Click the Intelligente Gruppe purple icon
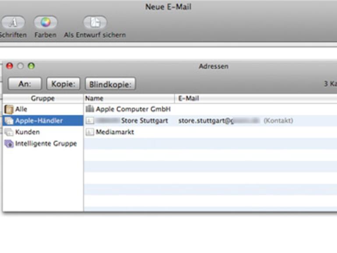Screen dimensions: 337x253 coord(9,144)
